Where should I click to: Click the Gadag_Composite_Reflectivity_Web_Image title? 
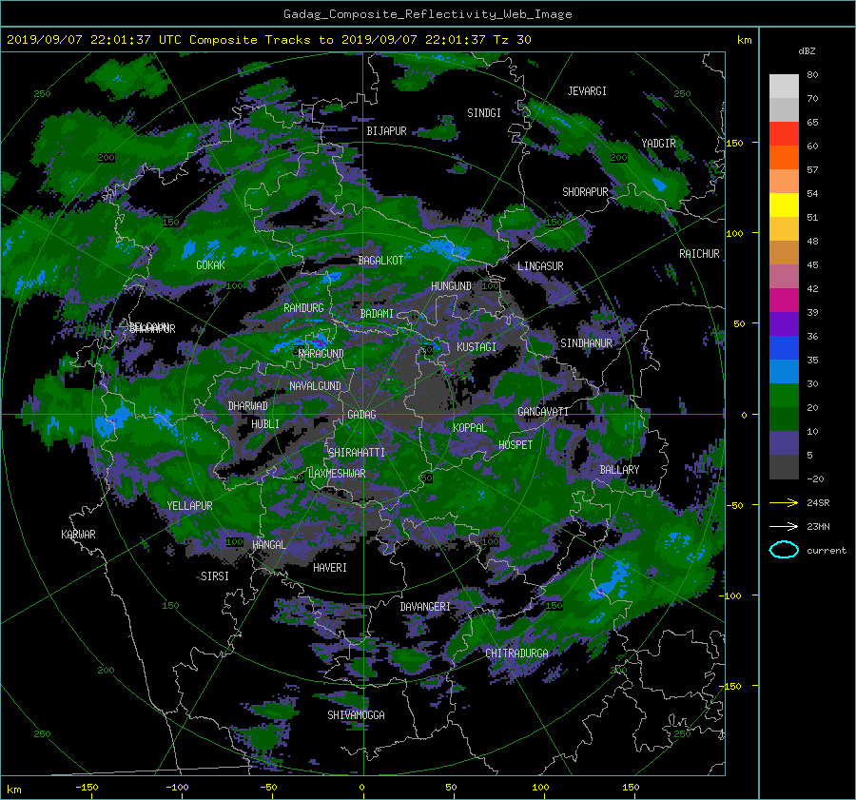click(x=427, y=14)
